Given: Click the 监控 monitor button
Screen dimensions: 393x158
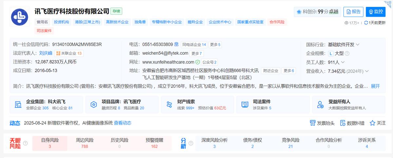Looking at the screenshot, I should [376, 12].
